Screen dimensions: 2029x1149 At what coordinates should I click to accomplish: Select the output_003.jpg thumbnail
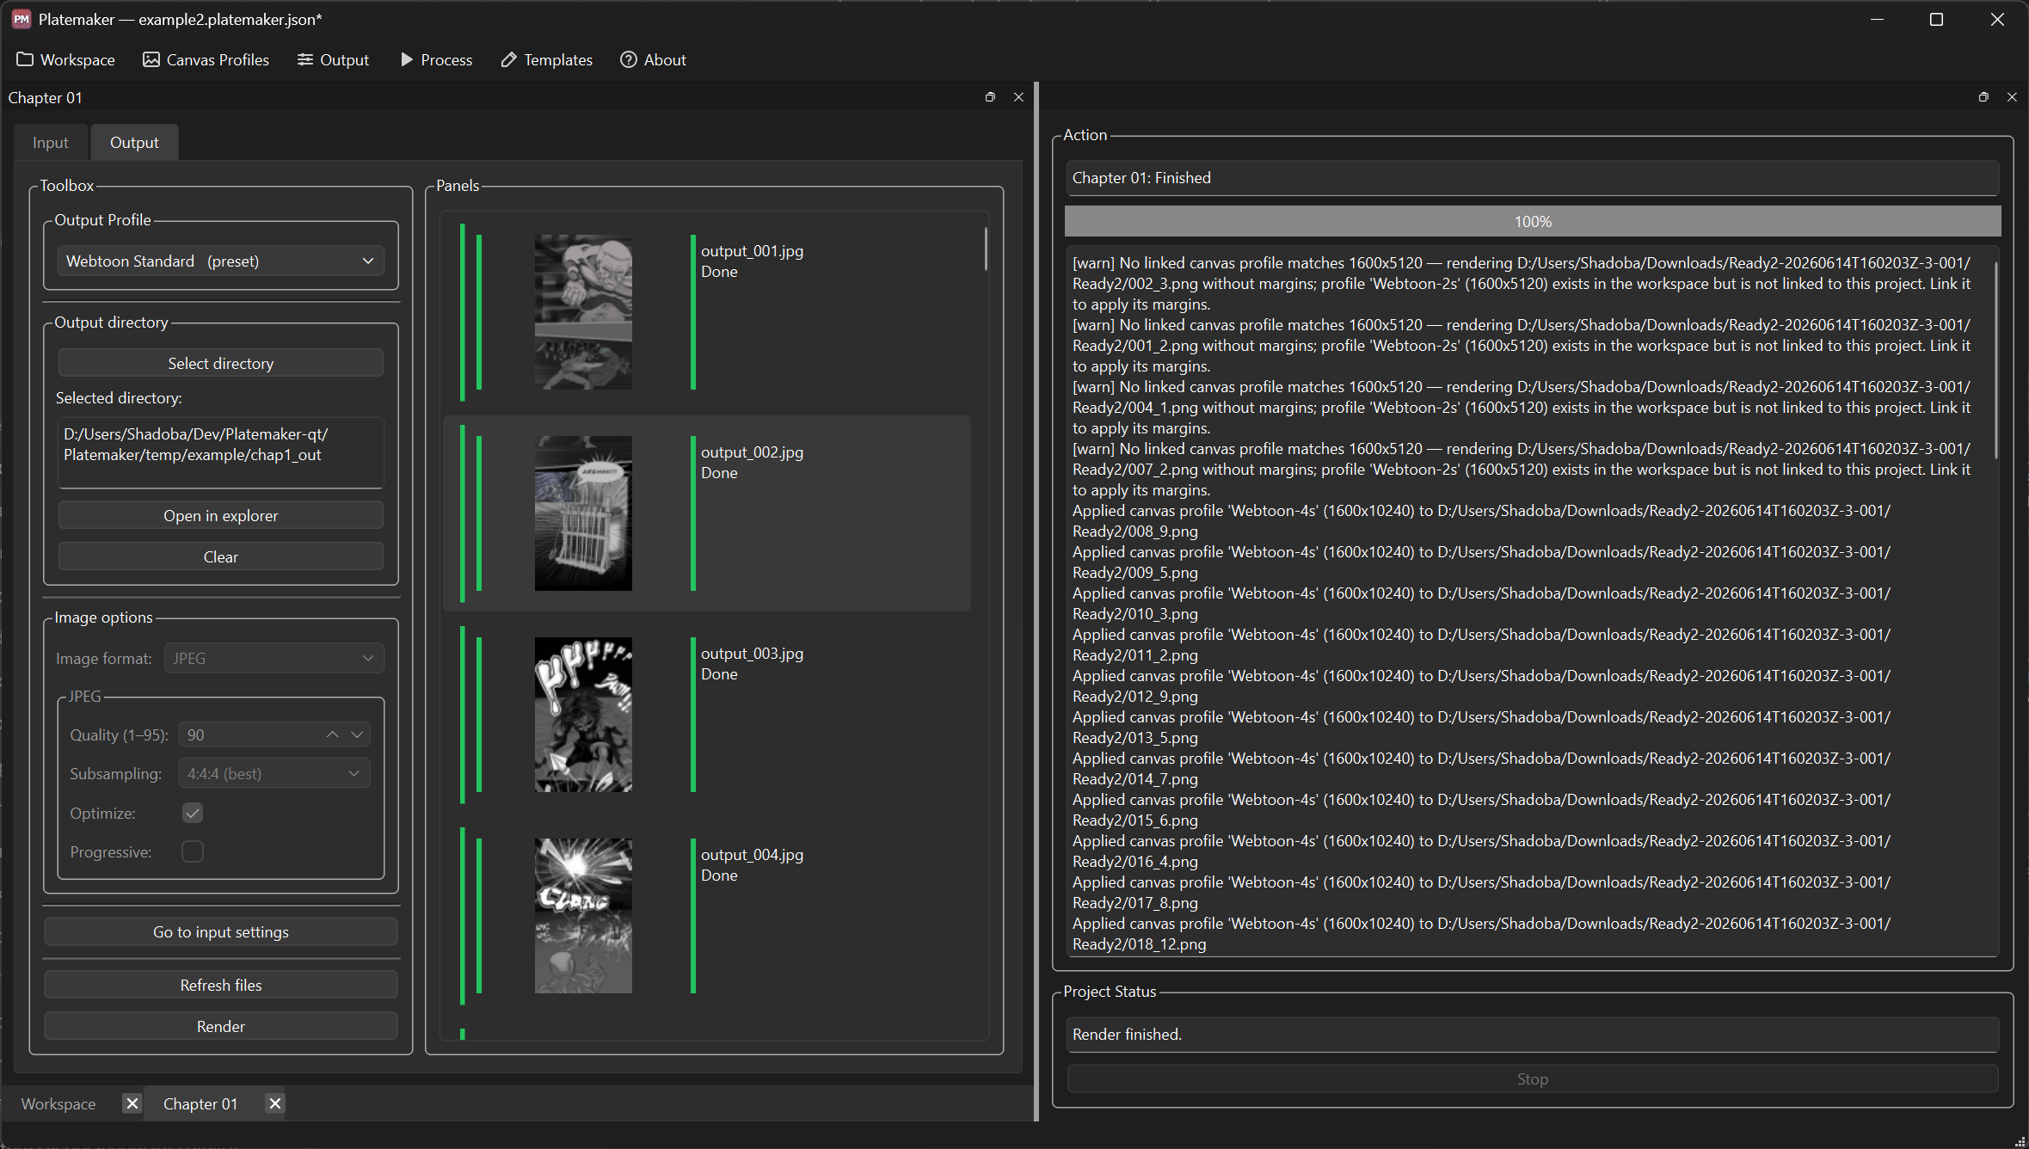pos(583,715)
